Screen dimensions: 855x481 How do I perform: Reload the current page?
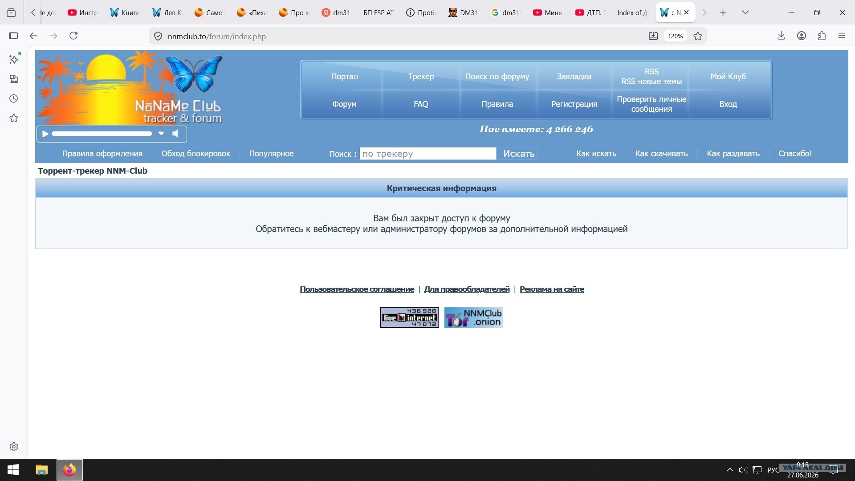pyautogui.click(x=73, y=36)
